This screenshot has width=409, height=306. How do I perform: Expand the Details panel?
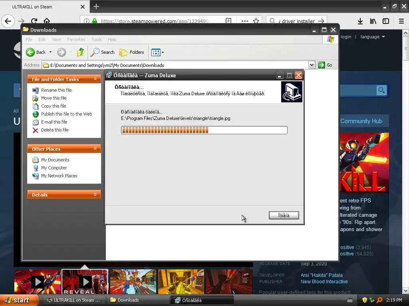[95, 194]
